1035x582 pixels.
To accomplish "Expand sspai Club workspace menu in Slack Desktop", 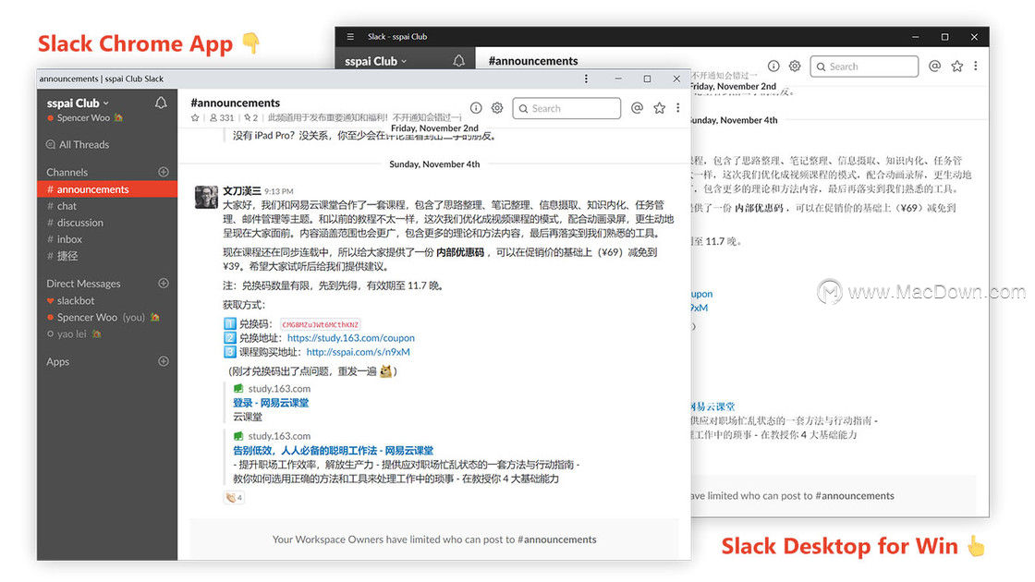I will tap(375, 61).
